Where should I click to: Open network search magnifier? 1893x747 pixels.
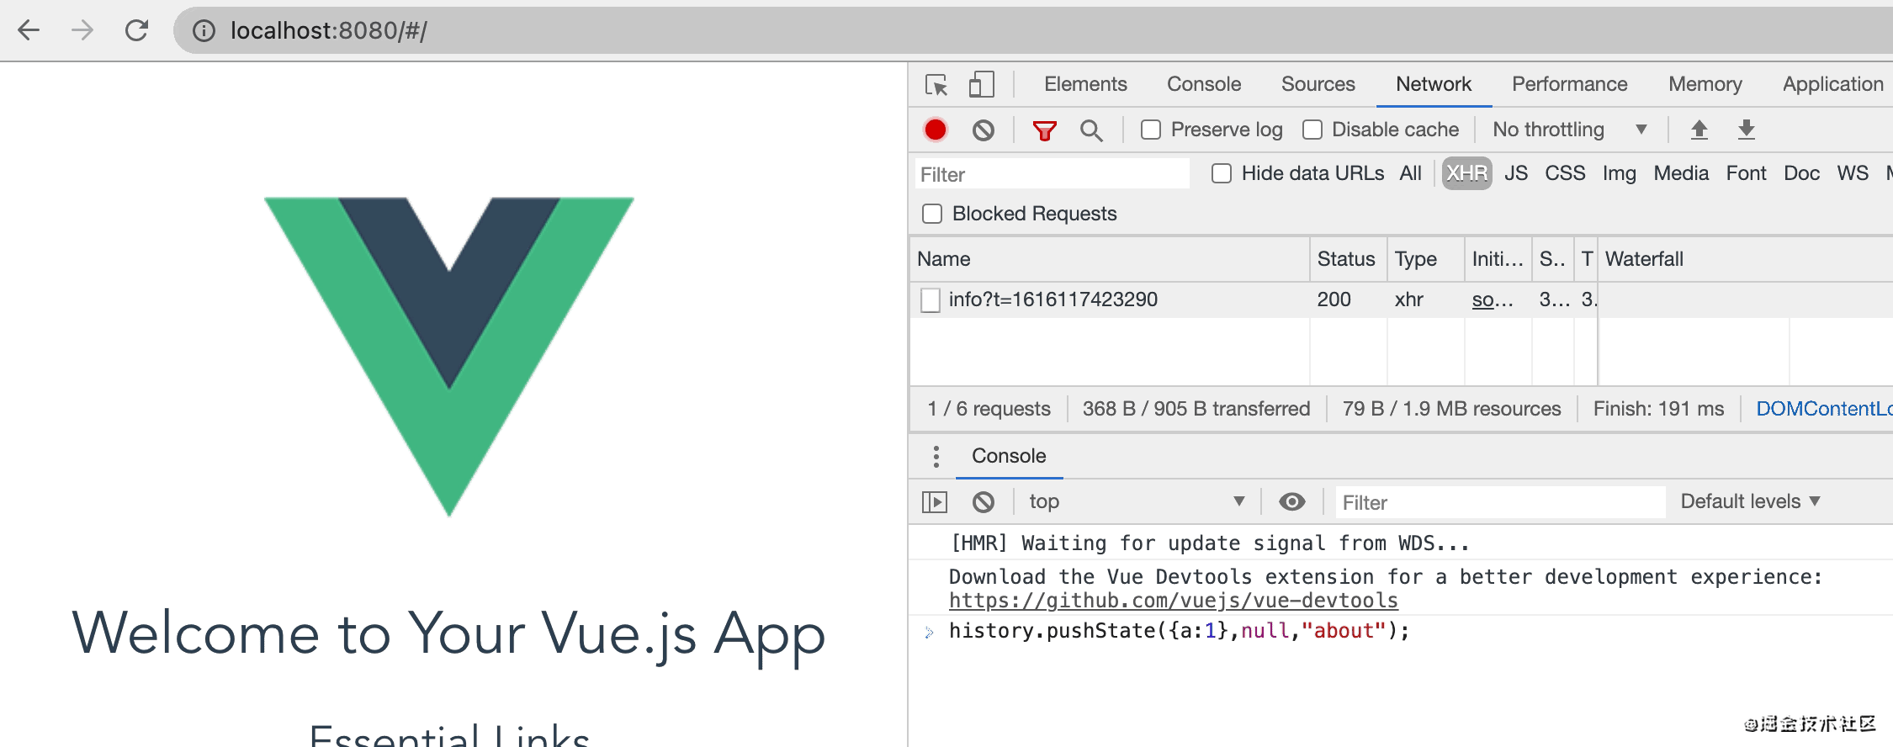1091,130
